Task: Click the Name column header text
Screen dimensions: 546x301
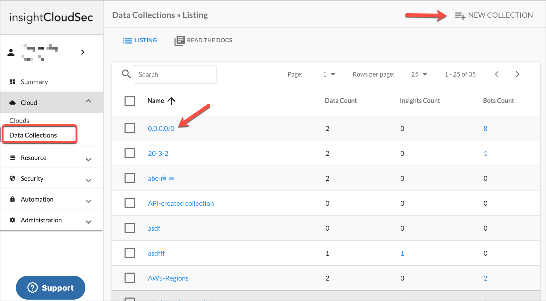Action: point(156,101)
